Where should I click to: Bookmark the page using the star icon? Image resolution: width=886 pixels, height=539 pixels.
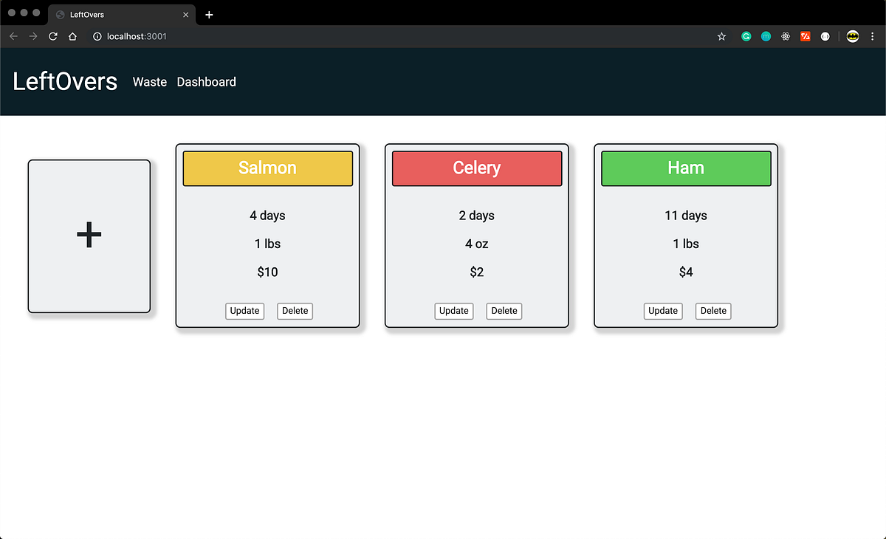coord(721,35)
